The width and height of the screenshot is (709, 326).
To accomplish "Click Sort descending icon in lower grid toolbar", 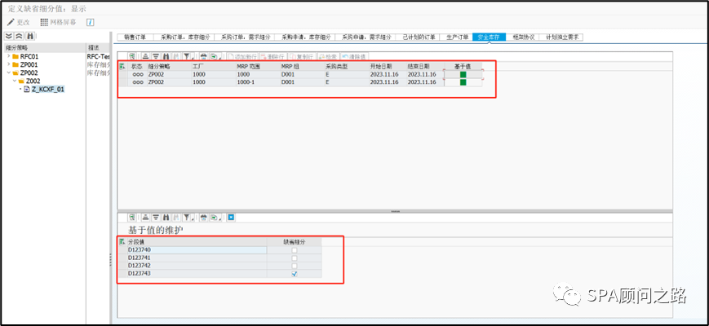I will [156, 218].
